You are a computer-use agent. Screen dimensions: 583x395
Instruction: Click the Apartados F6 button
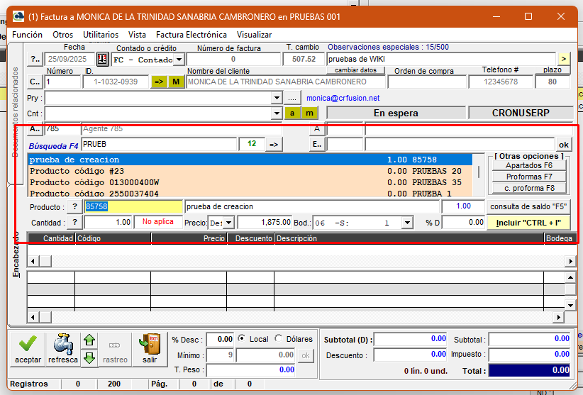pyautogui.click(x=529, y=165)
